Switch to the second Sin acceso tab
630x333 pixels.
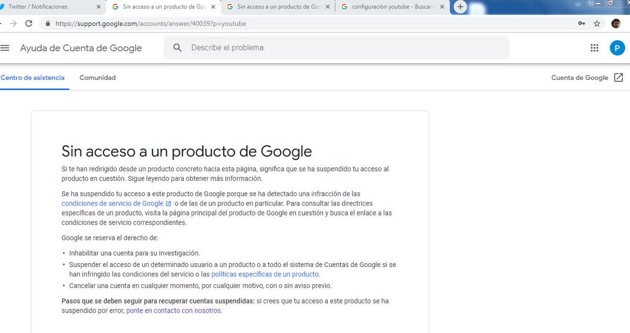[x=278, y=7]
